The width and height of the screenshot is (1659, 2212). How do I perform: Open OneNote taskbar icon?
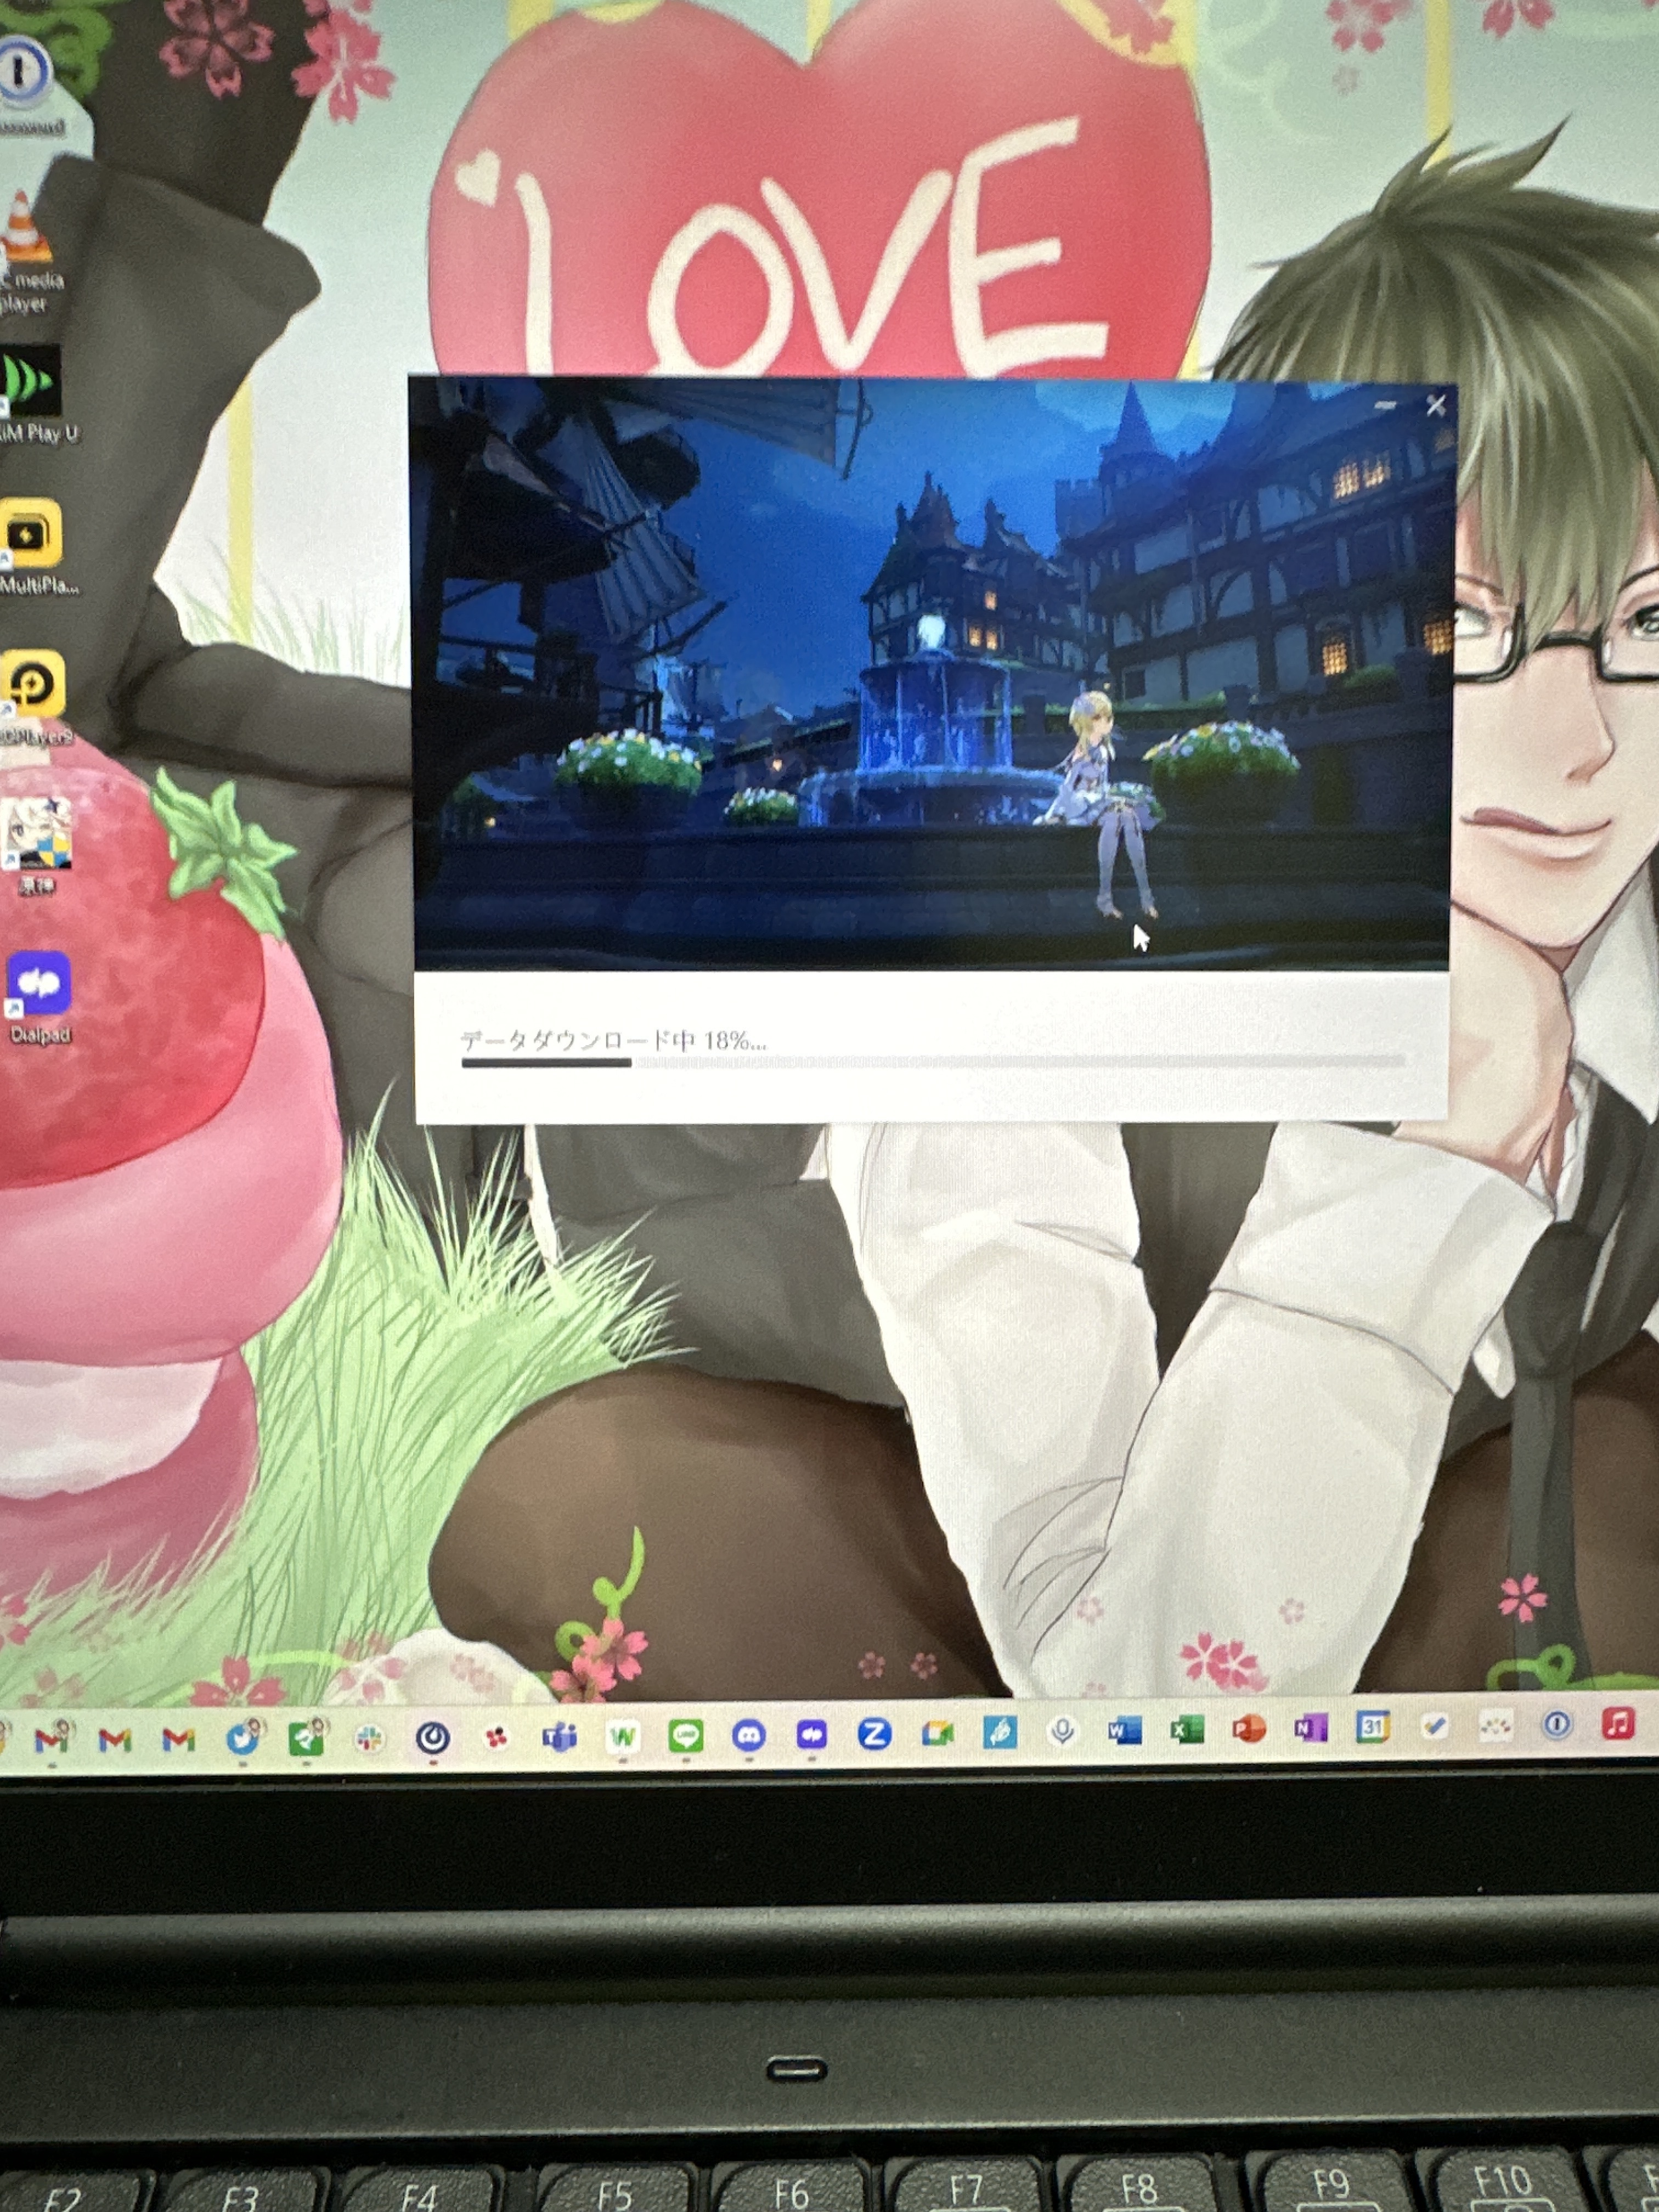[x=1310, y=1727]
